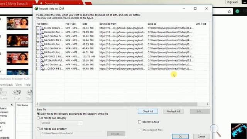Open the View menu in IDM main window
This screenshot has width=247, height=139.
click(x=19, y=85)
